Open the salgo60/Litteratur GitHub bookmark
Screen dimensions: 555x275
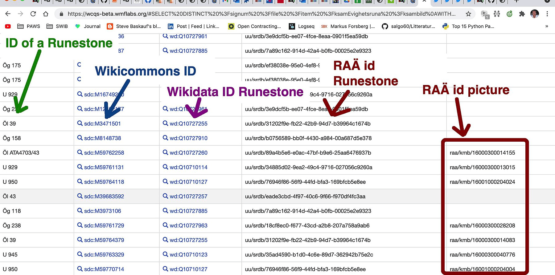coord(408,26)
